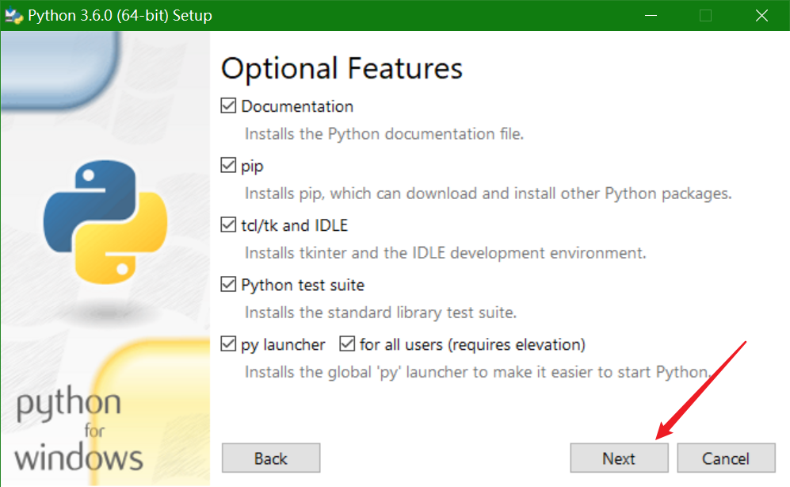Click the greyed-out maximize window button
Viewport: 790px width, 487px height.
[705, 15]
